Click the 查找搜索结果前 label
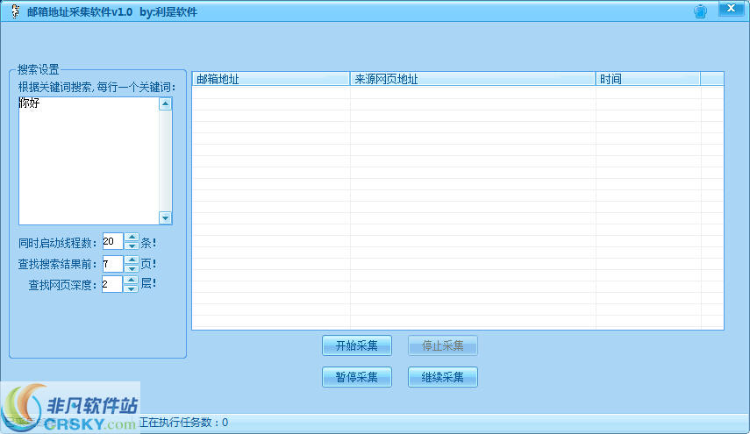 click(x=57, y=264)
